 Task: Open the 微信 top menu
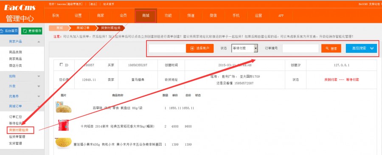[213, 16]
